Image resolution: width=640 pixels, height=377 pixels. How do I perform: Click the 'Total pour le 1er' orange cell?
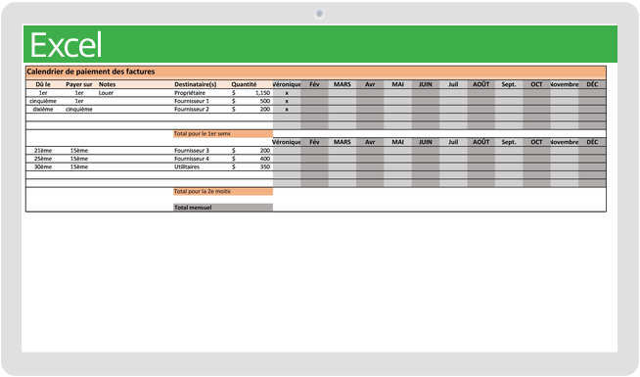(223, 134)
